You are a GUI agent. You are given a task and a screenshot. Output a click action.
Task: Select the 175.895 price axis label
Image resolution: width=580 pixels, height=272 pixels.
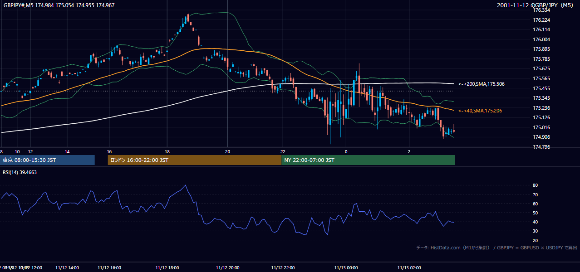pos(541,49)
